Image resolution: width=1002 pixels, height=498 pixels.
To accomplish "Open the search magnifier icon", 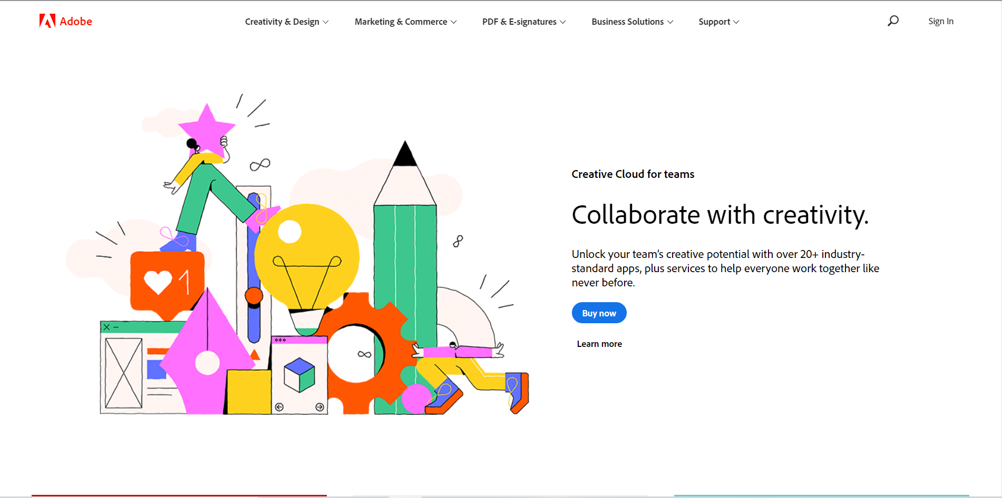I will click(x=893, y=21).
